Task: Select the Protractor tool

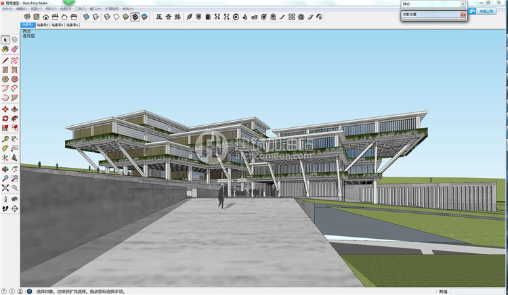Action: click(5, 148)
